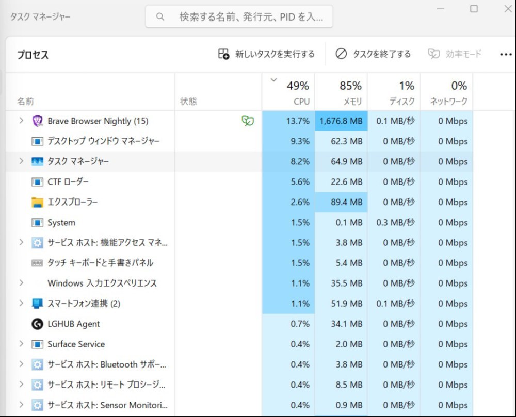
Task: Sort by the 名前 column header
Action: (90, 92)
